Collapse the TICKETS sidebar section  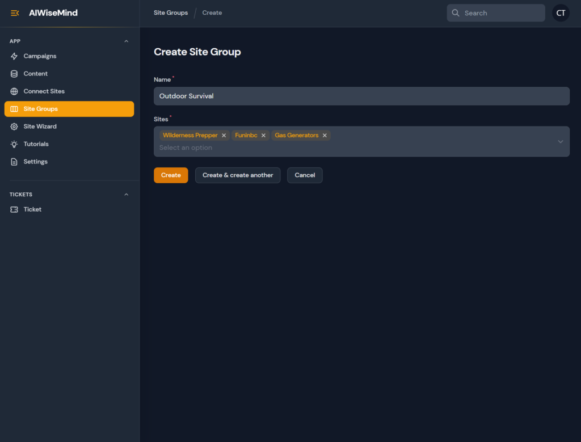126,195
